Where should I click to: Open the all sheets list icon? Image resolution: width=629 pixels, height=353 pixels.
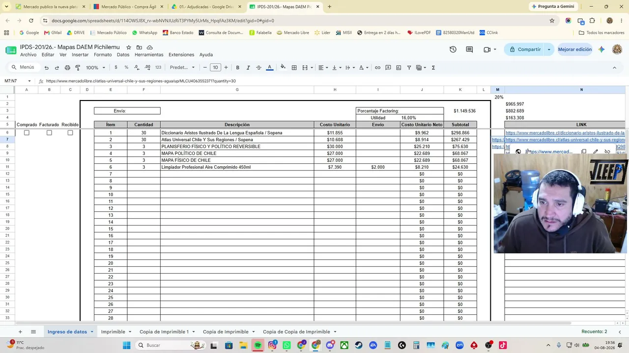tap(33, 332)
